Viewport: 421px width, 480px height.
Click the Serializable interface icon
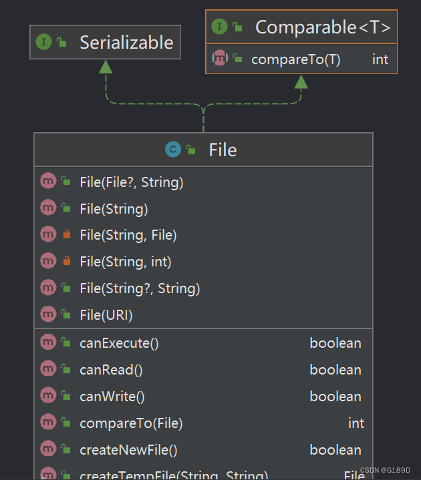[x=45, y=42]
